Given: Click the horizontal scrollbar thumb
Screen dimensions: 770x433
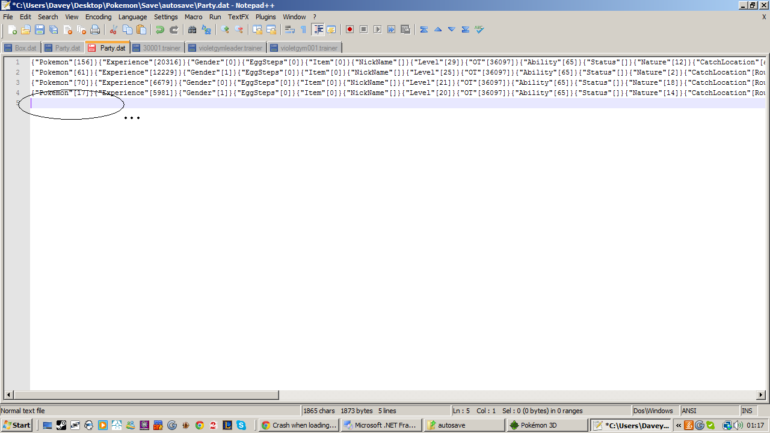Looking at the screenshot, I should (x=146, y=395).
